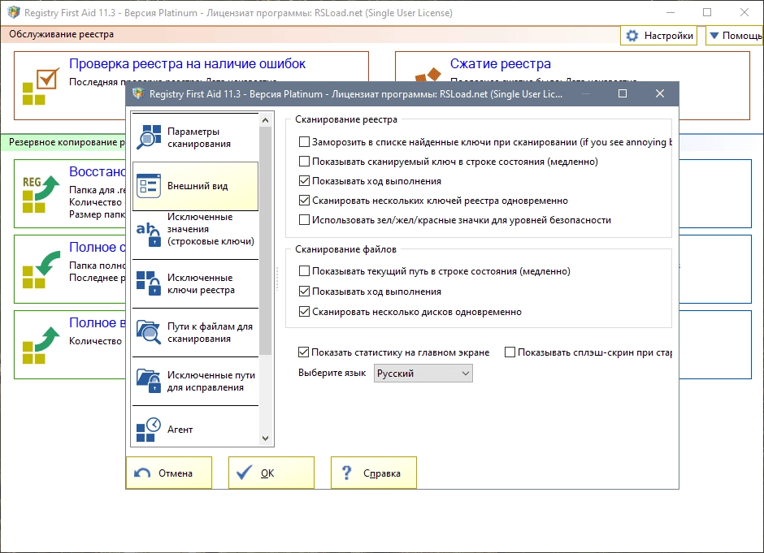
Task: Open the Excluded paths for fixing icon
Action: 149,381
